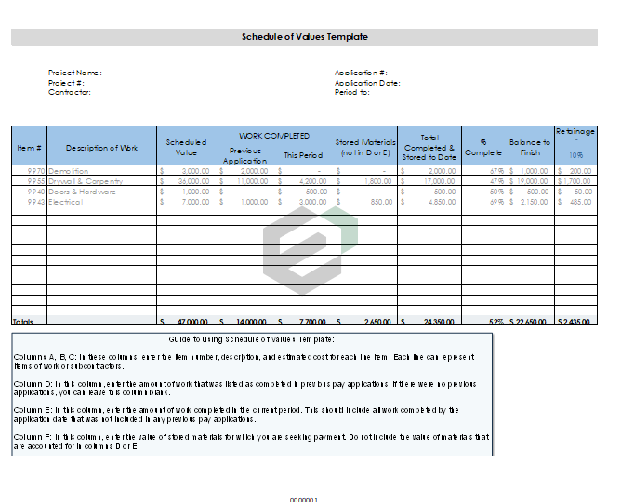Select the WORK COMPLETED header
The image size is (621, 502).
(274, 136)
